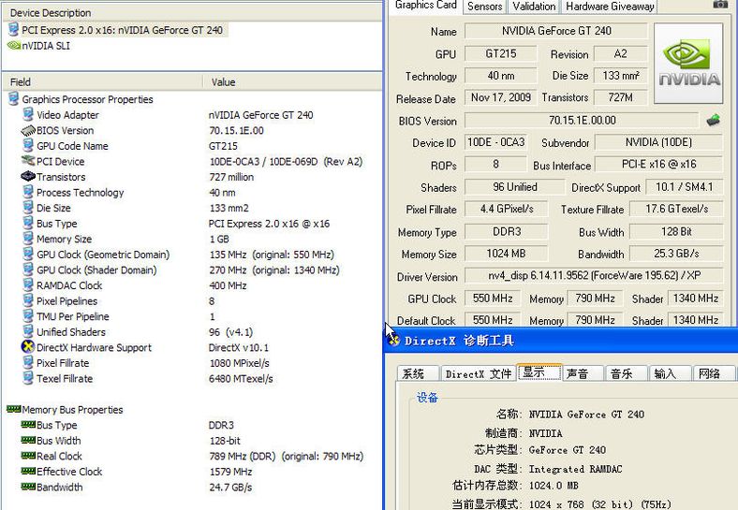Click the Pixel Fillrate icon in the list
This screenshot has height=510, width=738.
pos(28,363)
